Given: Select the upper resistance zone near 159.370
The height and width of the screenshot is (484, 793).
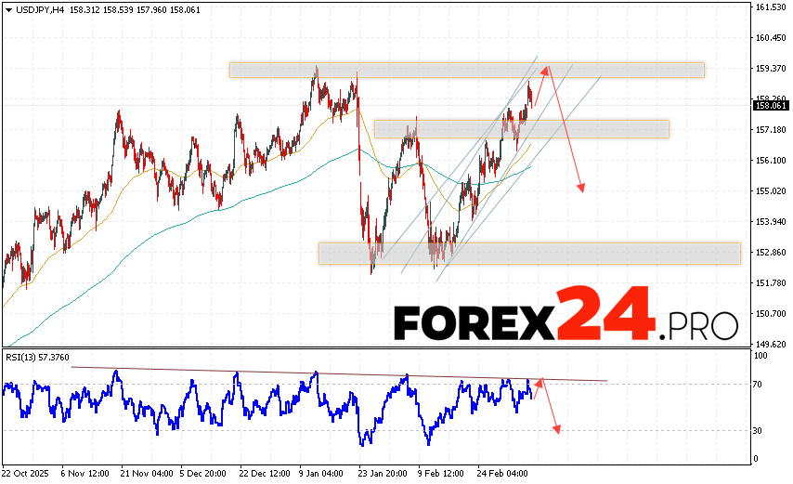Looking at the screenshot, I should (466, 70).
